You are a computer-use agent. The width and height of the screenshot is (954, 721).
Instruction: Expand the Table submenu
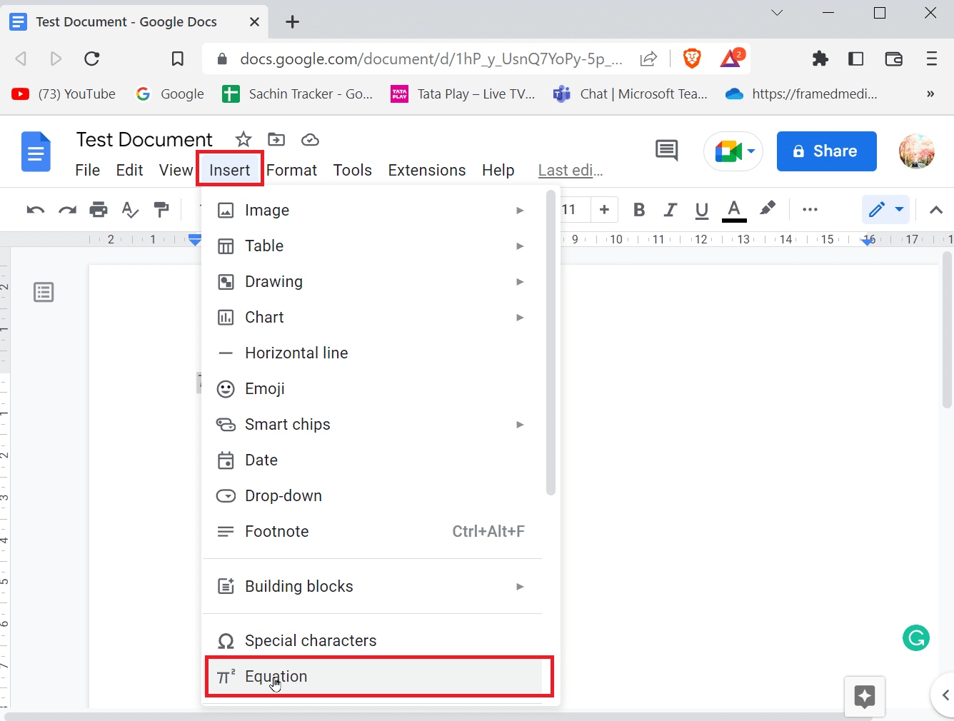point(520,246)
